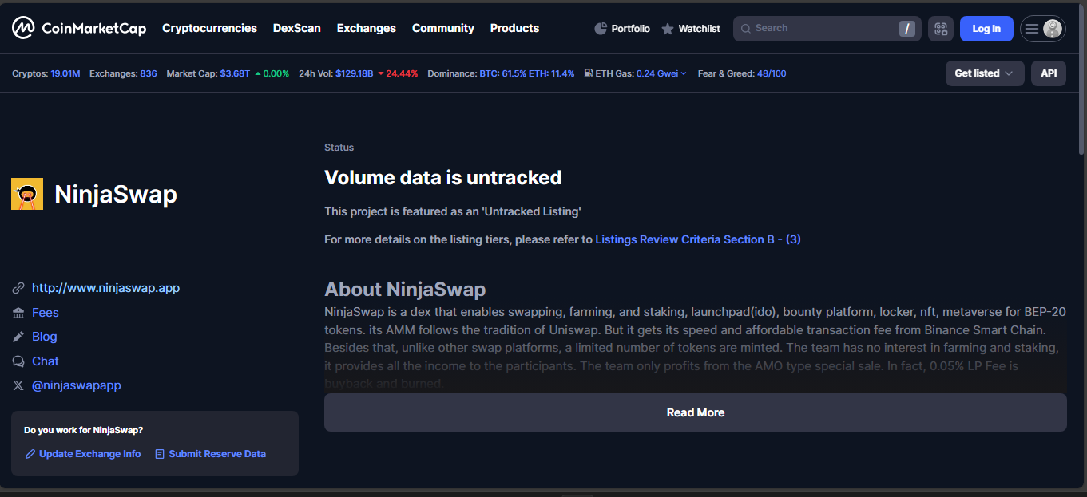The height and width of the screenshot is (497, 1087).
Task: Click the Market Cap $3.68T value
Action: coord(235,73)
